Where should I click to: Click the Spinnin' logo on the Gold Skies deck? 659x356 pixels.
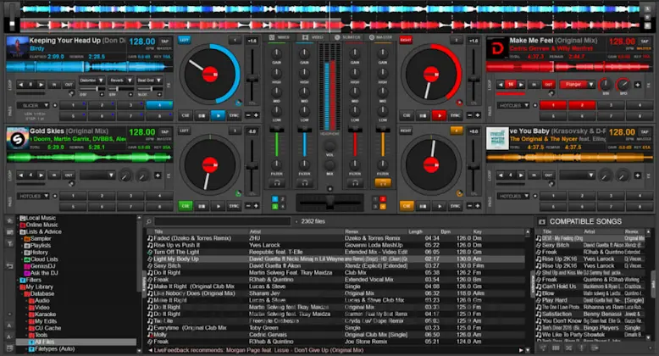pos(16,139)
